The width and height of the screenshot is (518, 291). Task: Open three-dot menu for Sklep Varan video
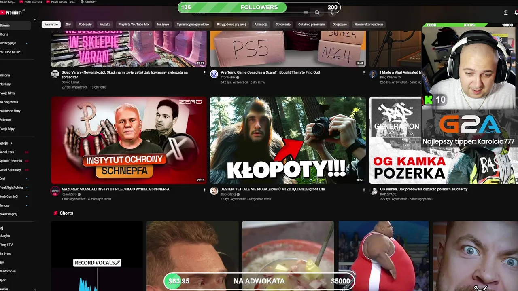[x=204, y=73]
